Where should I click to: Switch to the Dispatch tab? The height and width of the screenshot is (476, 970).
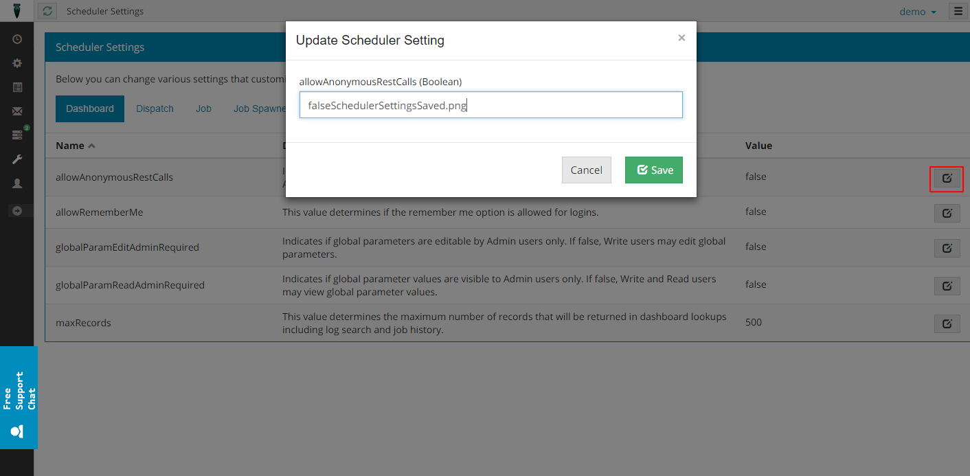click(x=155, y=109)
